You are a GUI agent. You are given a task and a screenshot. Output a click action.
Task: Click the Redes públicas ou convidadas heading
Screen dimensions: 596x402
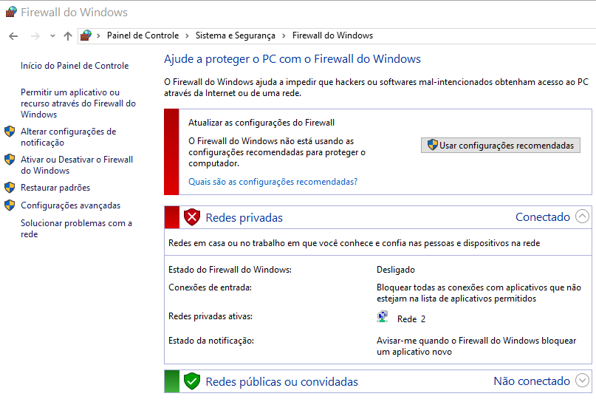point(281,381)
